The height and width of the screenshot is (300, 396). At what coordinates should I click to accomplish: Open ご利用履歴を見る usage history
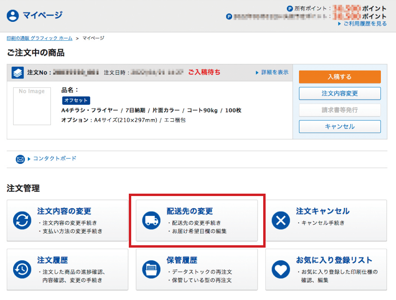(x=365, y=24)
